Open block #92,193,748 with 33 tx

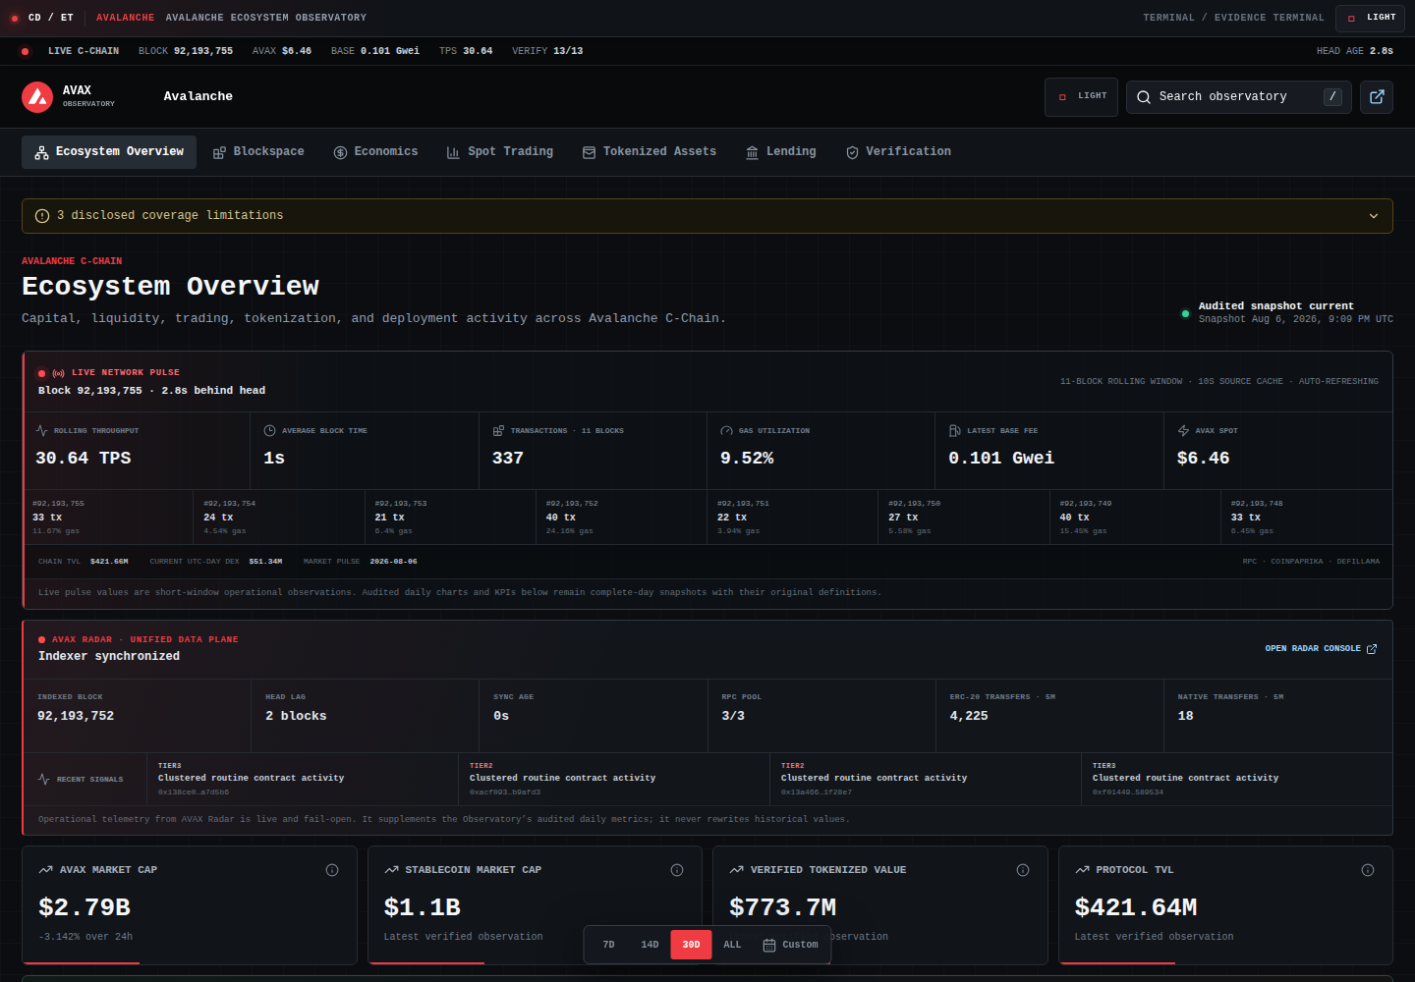(1306, 517)
